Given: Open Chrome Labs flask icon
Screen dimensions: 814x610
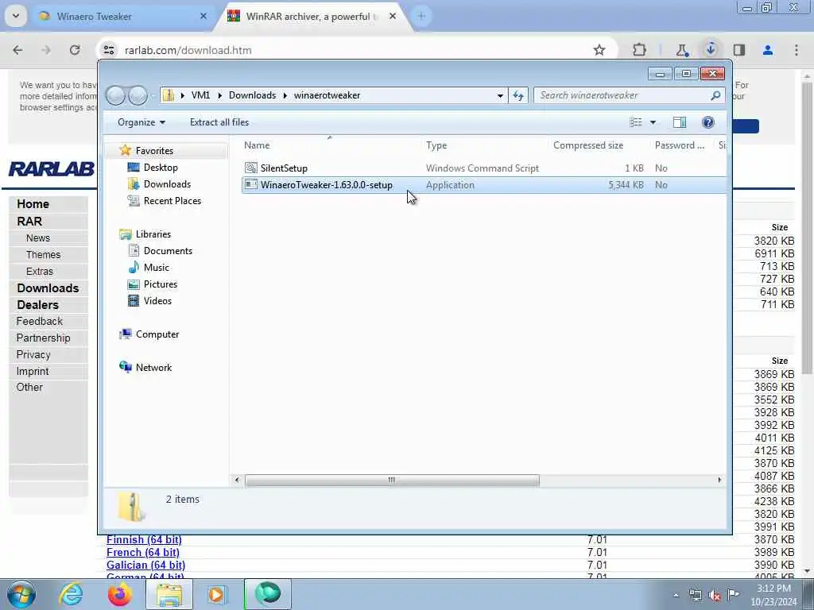Looking at the screenshot, I should (681, 50).
